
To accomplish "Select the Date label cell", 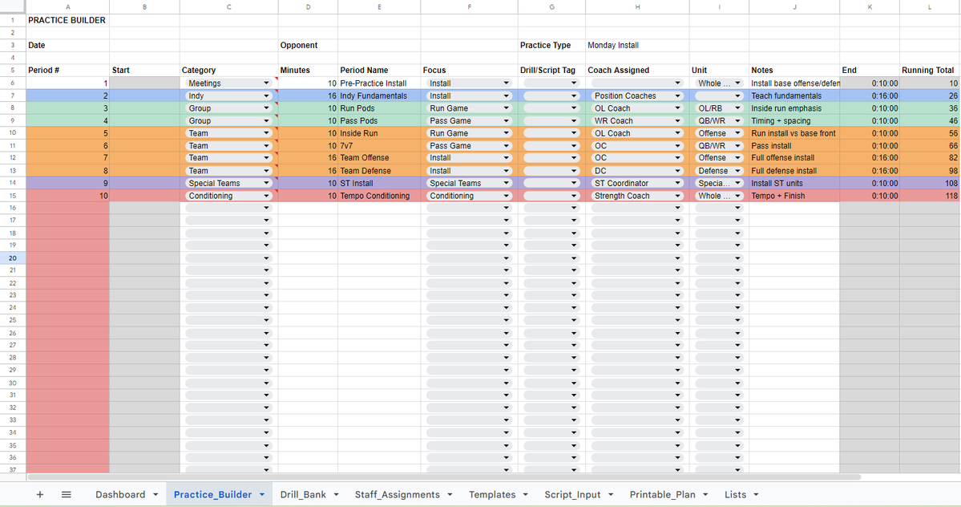I will (67, 46).
